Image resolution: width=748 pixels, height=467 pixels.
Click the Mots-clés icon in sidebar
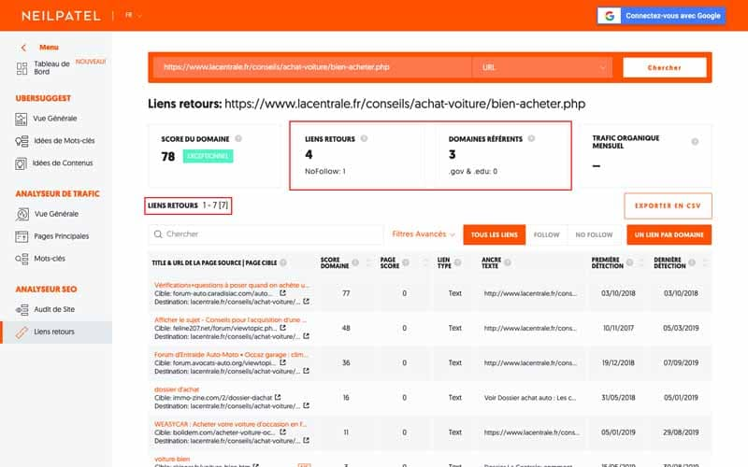coord(22,259)
